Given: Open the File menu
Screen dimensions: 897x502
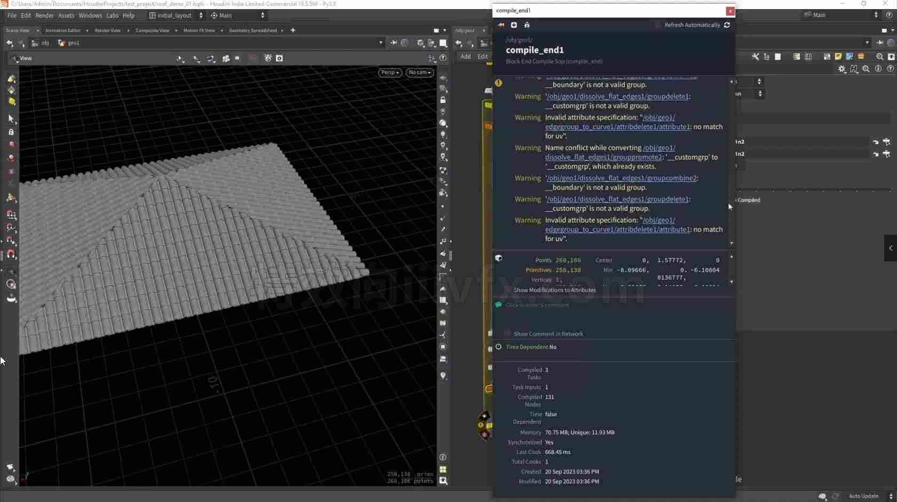Looking at the screenshot, I should (12, 15).
